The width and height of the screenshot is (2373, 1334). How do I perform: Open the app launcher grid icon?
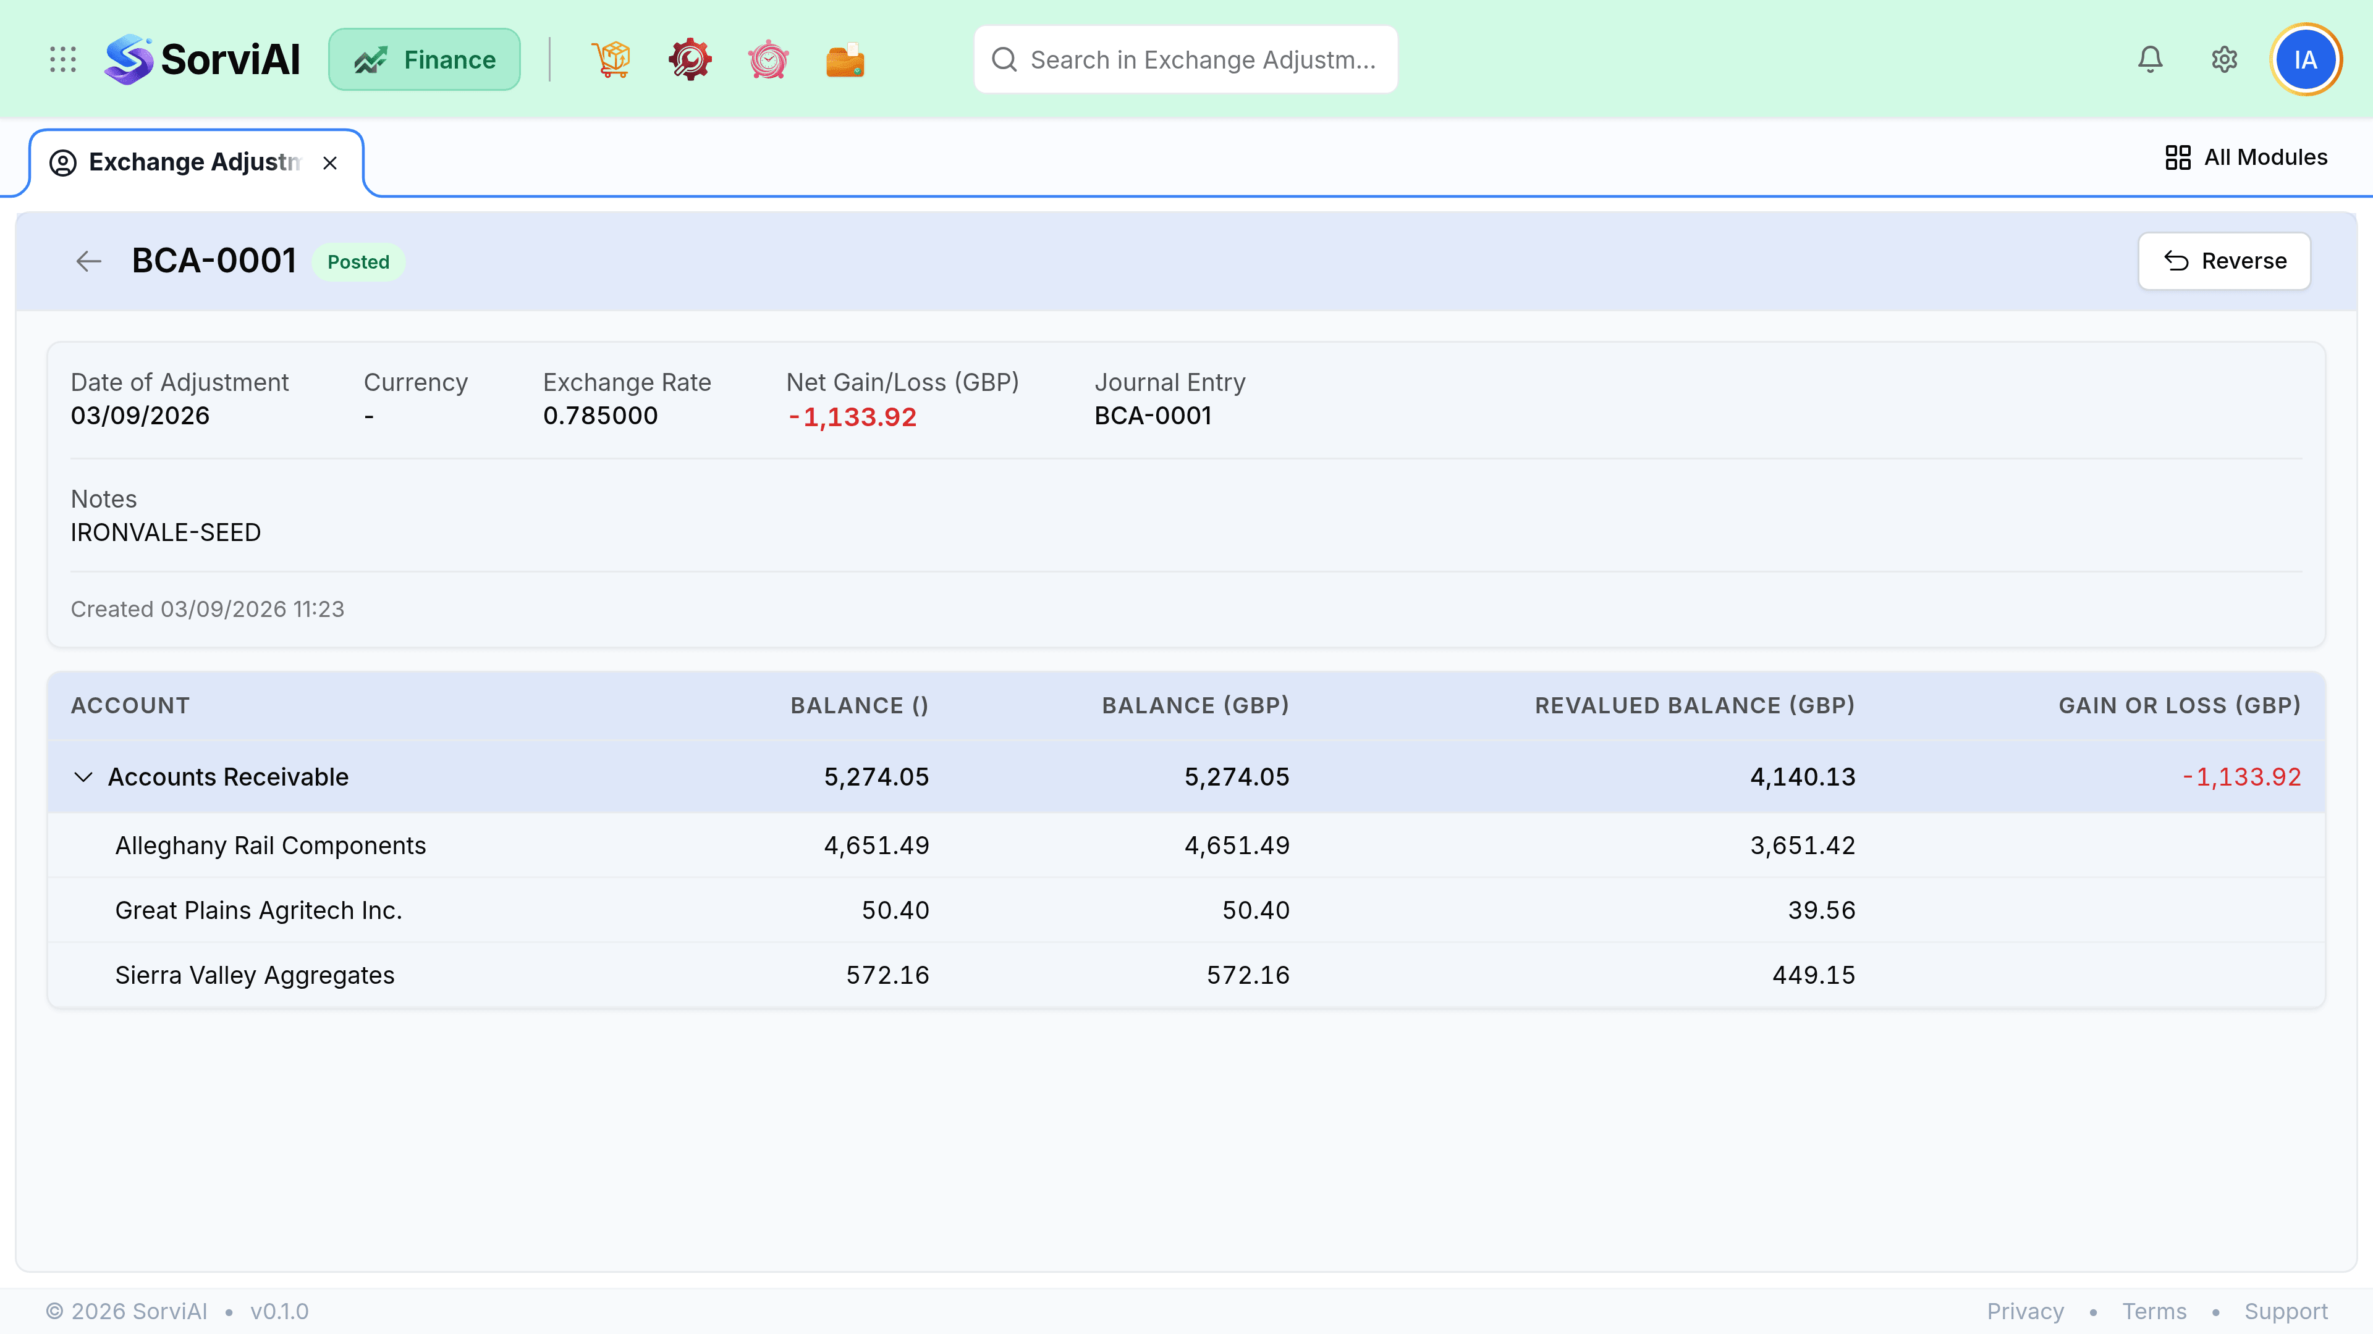(62, 60)
